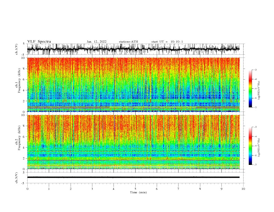This screenshot has width=274, height=212.
Task: Click the "ch.1(V)" axis label
Action: point(17,49)
